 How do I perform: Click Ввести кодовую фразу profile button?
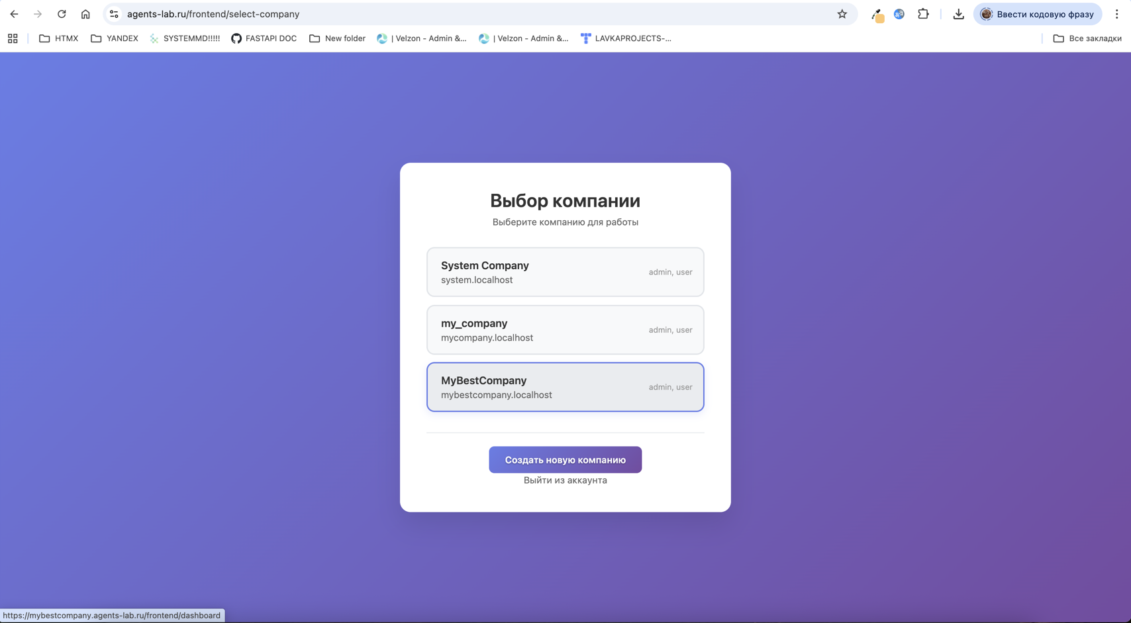pyautogui.click(x=1037, y=13)
